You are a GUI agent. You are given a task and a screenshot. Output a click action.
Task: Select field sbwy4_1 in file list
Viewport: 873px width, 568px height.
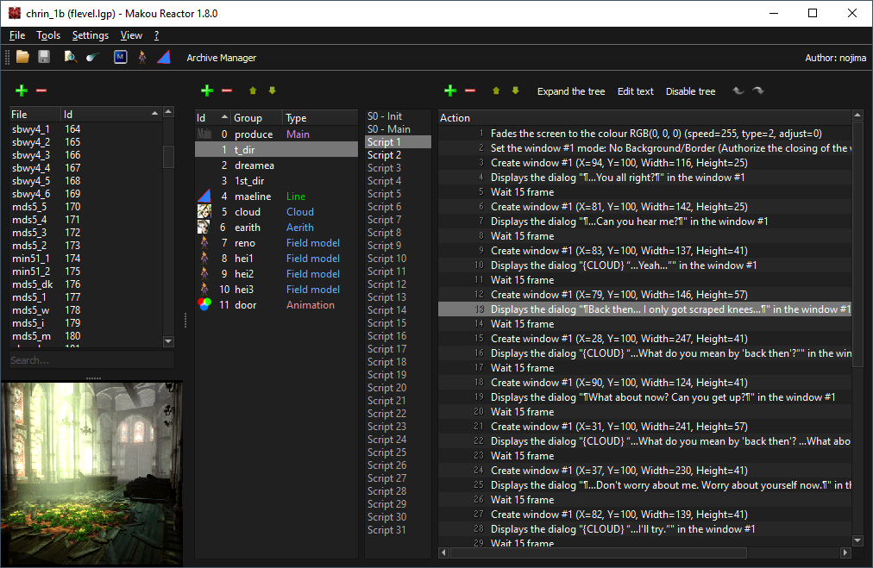pyautogui.click(x=85, y=129)
